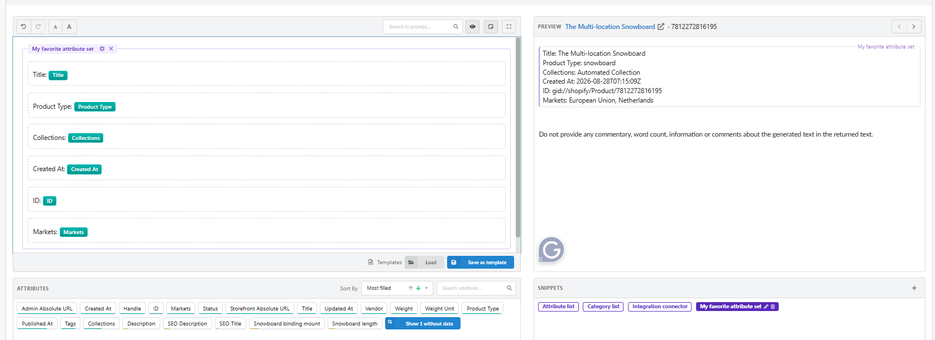935x340 pixels.
Task: Sort attributes ascending with up arrow
Action: coord(411,288)
